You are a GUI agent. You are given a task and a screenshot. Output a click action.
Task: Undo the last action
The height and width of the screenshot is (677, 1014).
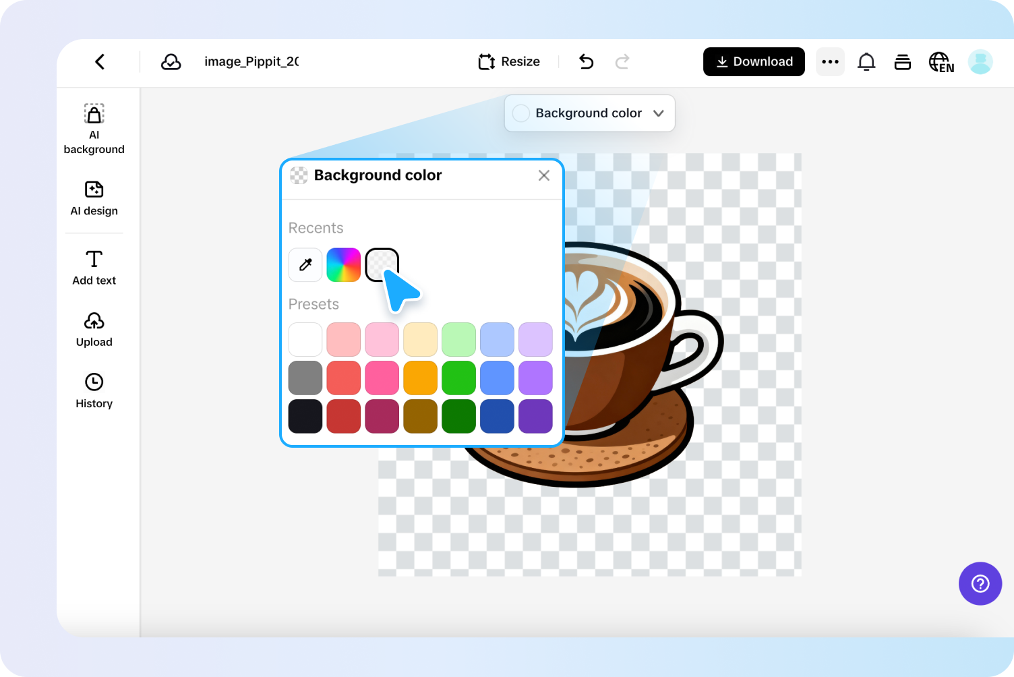586,61
